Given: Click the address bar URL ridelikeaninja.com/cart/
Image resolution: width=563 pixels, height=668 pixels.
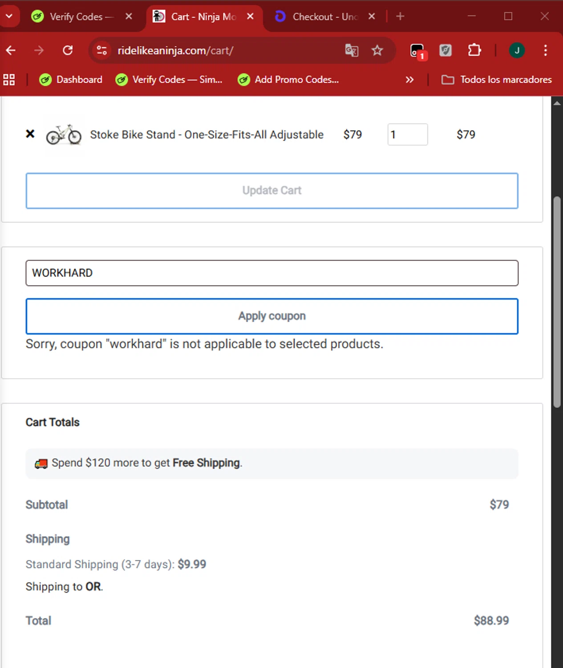Looking at the screenshot, I should point(175,51).
